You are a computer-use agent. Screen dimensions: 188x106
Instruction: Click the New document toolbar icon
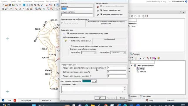point(3,5)
